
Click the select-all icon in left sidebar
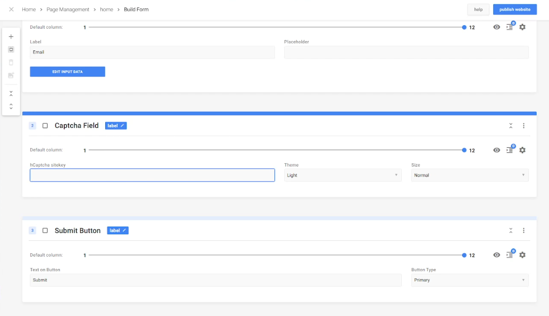point(11,49)
